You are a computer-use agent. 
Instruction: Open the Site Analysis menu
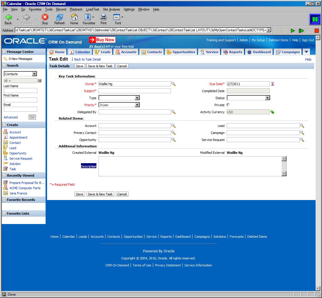tap(111, 9)
